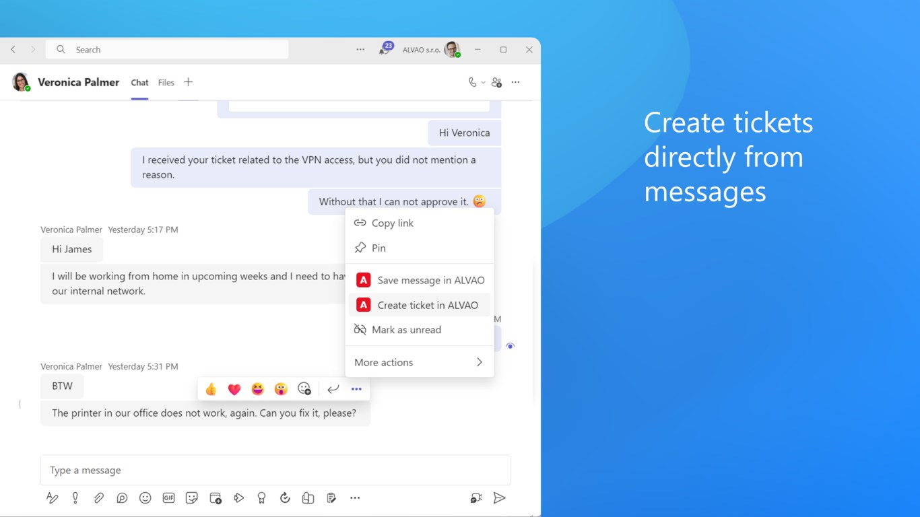Screen dimensions: 920x517
Task: React with surprised emoji
Action: click(281, 389)
